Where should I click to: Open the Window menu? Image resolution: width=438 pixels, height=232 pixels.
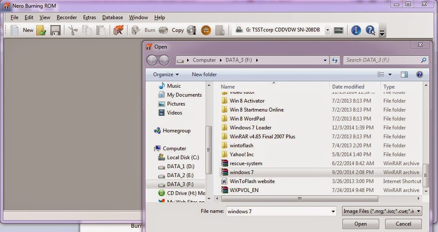pos(139,17)
